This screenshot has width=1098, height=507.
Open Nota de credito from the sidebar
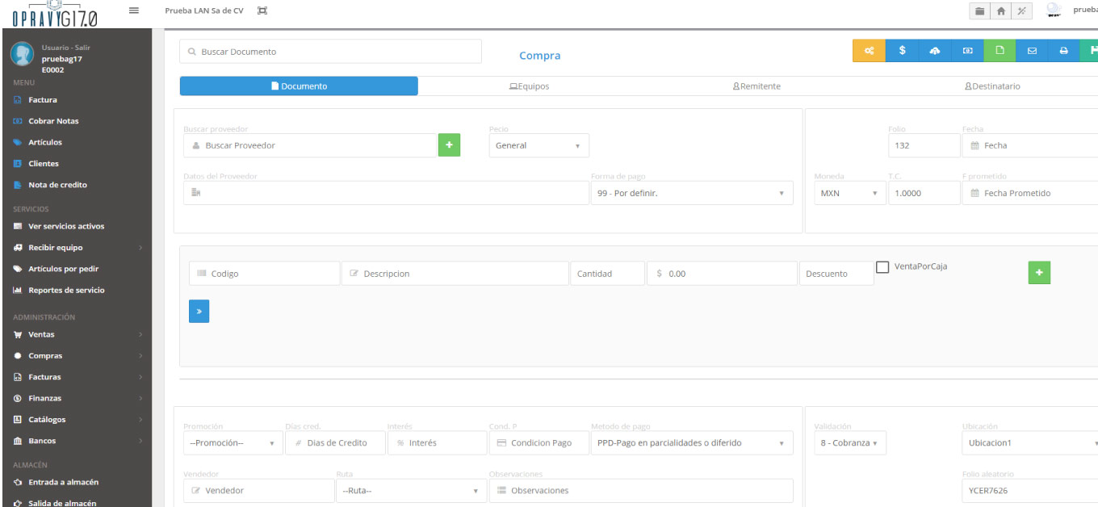pyautogui.click(x=57, y=184)
